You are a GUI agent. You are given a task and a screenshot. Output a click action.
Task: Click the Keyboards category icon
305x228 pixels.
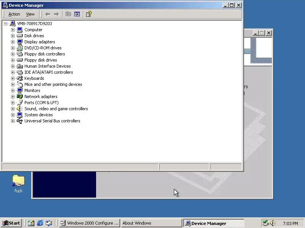coord(20,78)
